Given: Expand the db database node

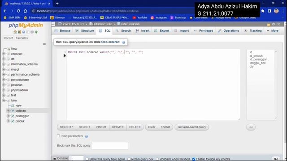Looking at the screenshot, I should 4,59.
